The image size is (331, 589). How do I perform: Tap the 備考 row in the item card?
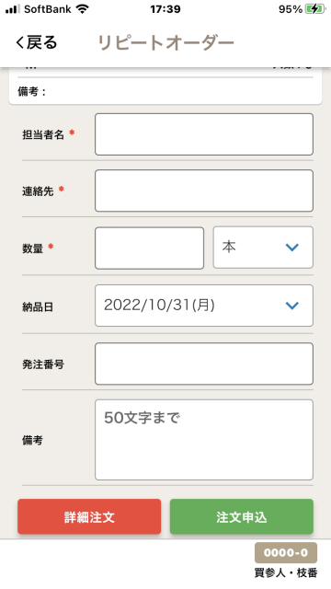[x=165, y=91]
